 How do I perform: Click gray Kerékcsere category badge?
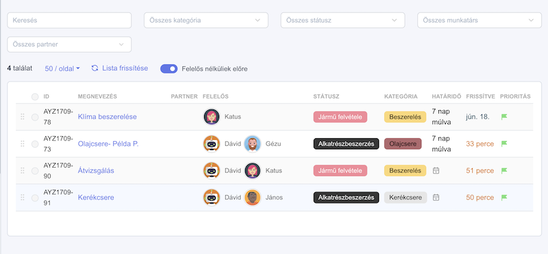click(x=406, y=197)
